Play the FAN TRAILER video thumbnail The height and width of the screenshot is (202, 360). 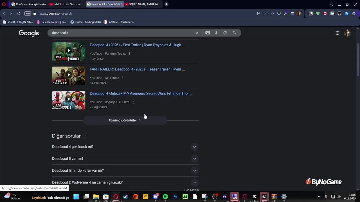pos(69,76)
